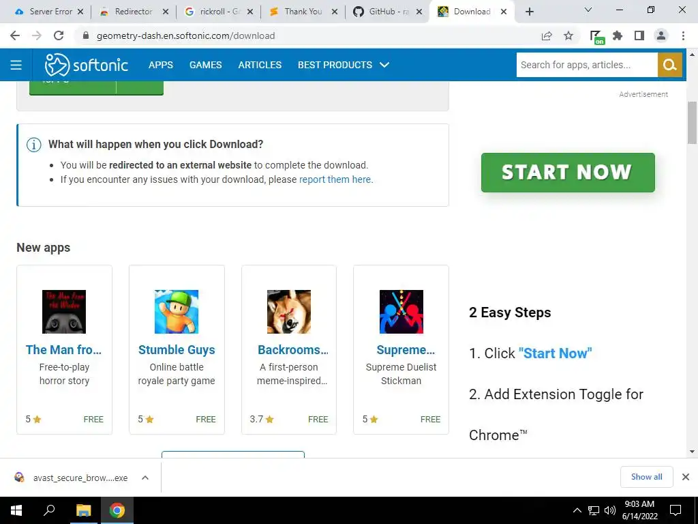Open the 'The Man fro...' title link
The height and width of the screenshot is (524, 698).
point(63,350)
